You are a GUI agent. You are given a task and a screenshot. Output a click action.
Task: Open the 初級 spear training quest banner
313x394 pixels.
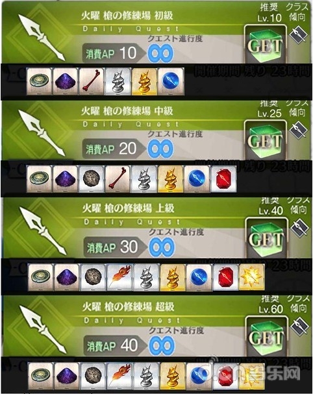point(156,32)
